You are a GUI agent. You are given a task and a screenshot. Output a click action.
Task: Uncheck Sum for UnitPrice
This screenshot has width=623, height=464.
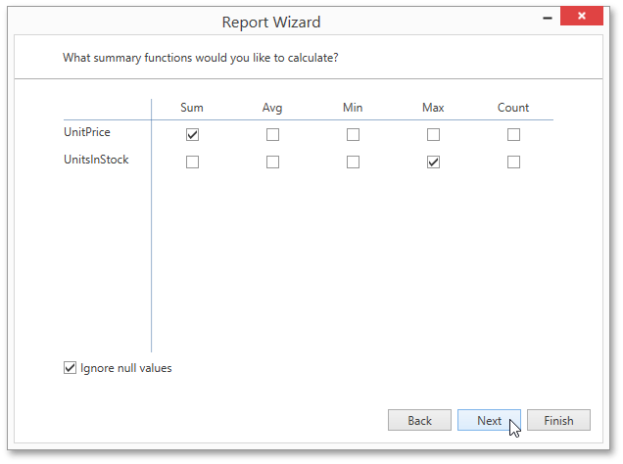[x=192, y=134]
